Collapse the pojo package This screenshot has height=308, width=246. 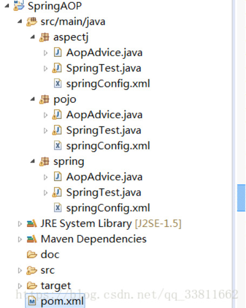point(32,99)
